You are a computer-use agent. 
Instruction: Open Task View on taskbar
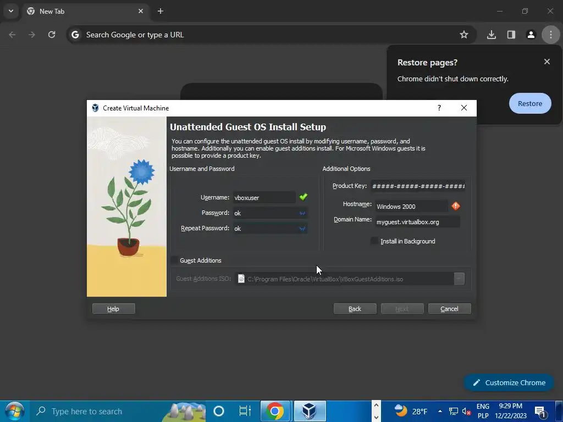click(245, 411)
